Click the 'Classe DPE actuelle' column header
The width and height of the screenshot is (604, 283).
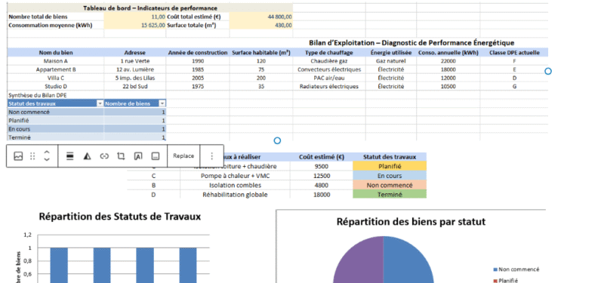[514, 52]
